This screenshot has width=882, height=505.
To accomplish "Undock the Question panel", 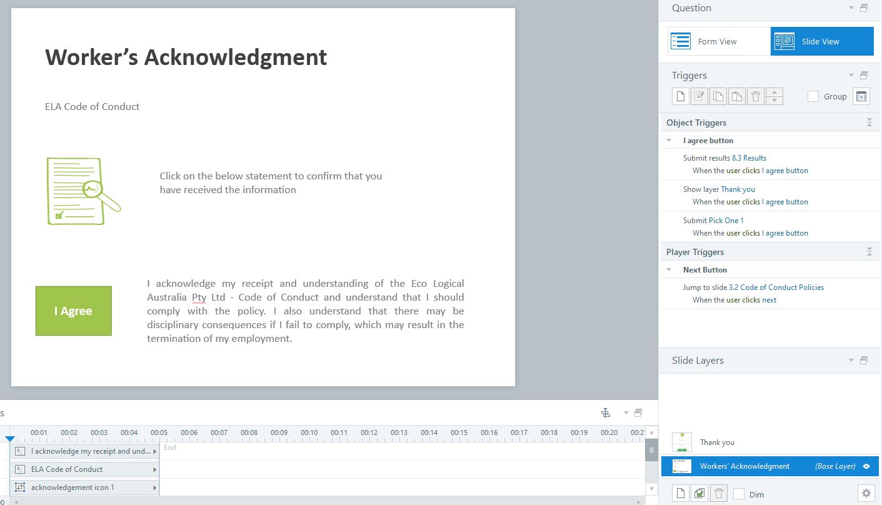I will coord(864,8).
